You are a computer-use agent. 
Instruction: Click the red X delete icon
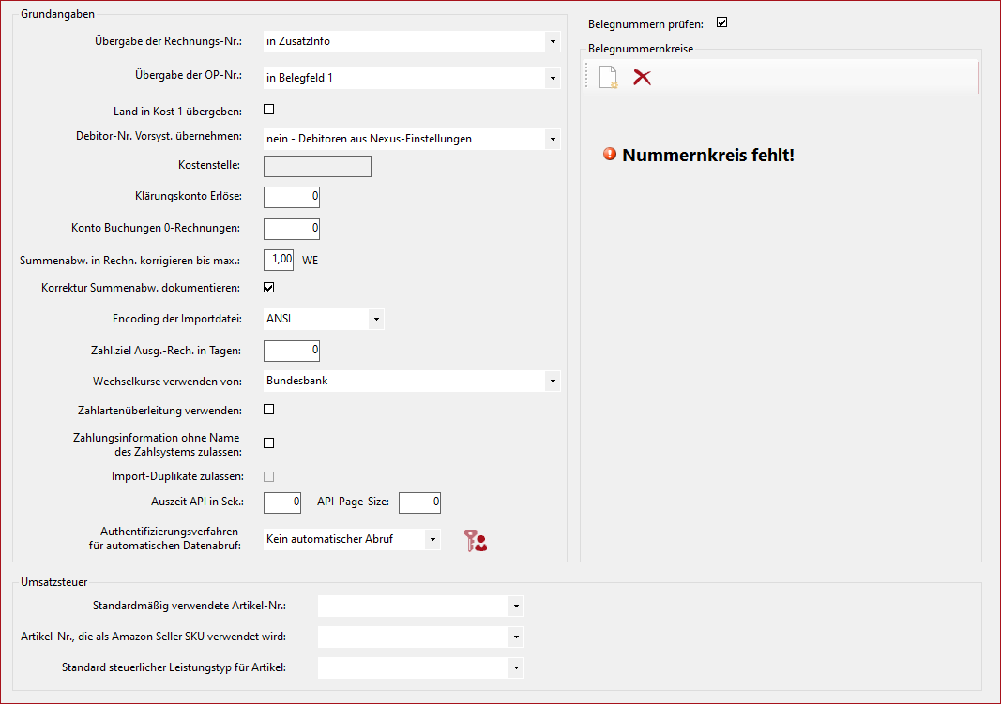[642, 77]
